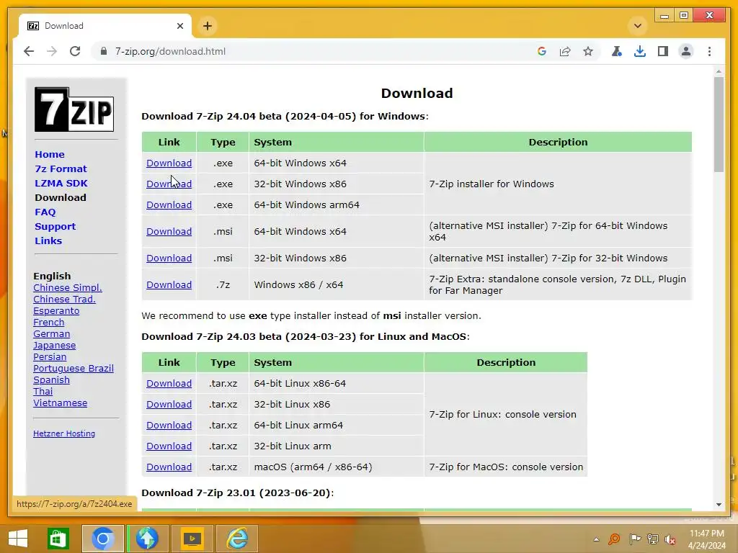The height and width of the screenshot is (553, 738).
Task: Download the 64-bit Windows x64 .msi installer
Action: (x=169, y=231)
